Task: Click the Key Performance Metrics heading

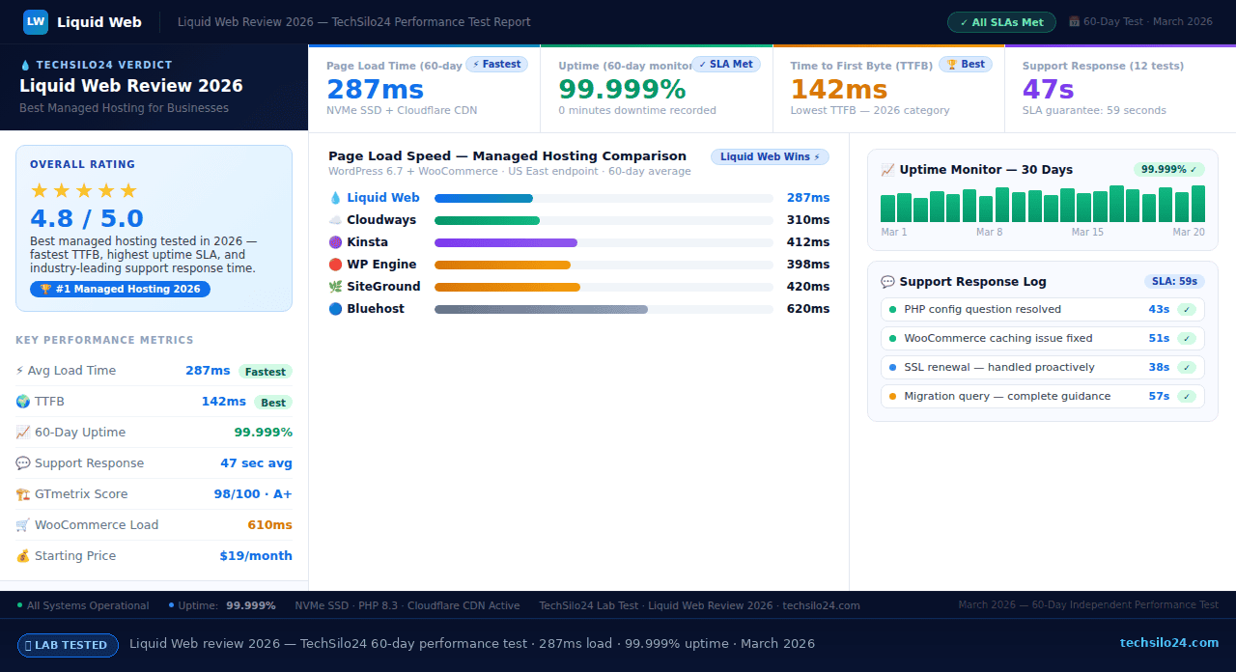Action: tap(104, 340)
